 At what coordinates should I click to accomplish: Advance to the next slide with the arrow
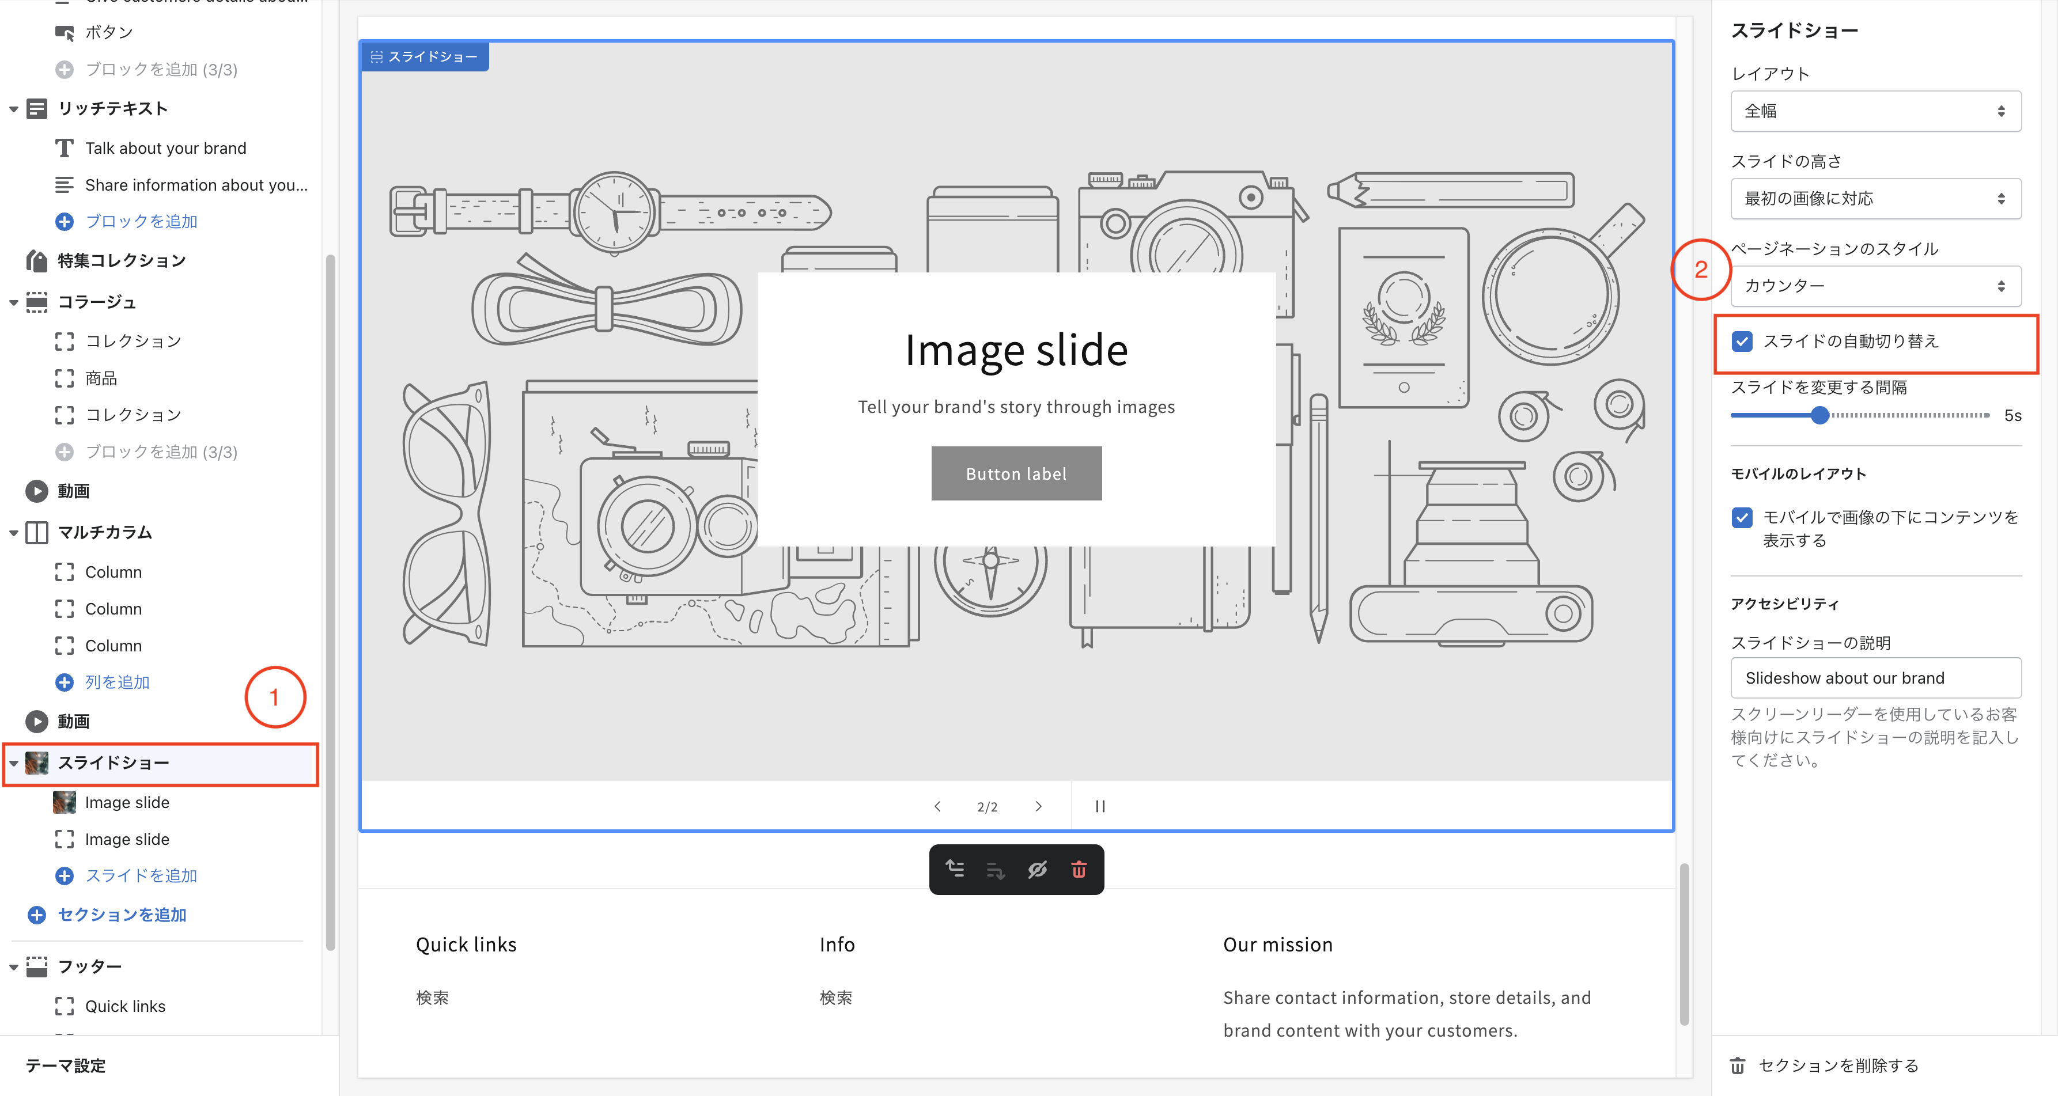point(1039,806)
